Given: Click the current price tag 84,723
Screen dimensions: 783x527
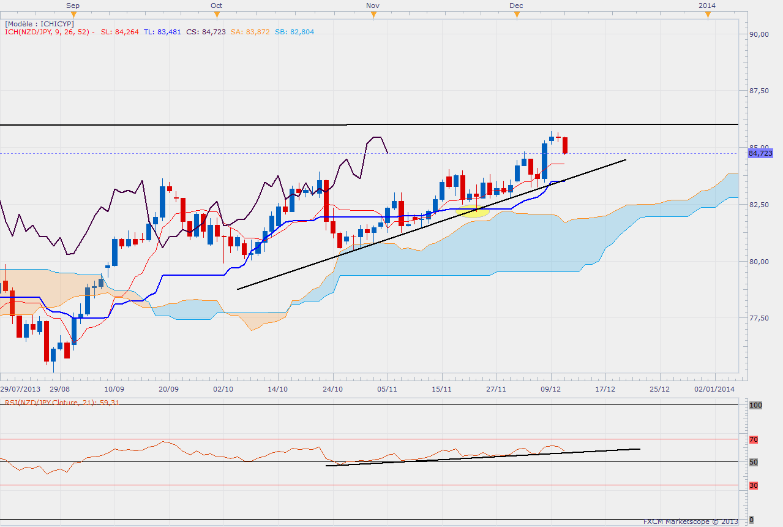Looking at the screenshot, I should click(760, 153).
